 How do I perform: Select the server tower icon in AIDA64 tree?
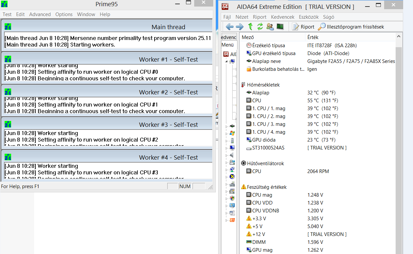pyautogui.click(x=232, y=141)
